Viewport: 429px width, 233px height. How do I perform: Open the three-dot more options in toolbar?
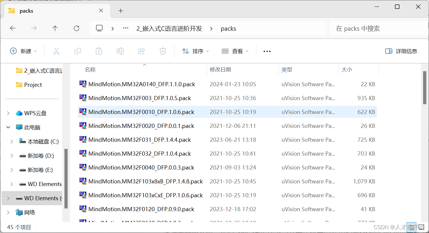(x=267, y=51)
